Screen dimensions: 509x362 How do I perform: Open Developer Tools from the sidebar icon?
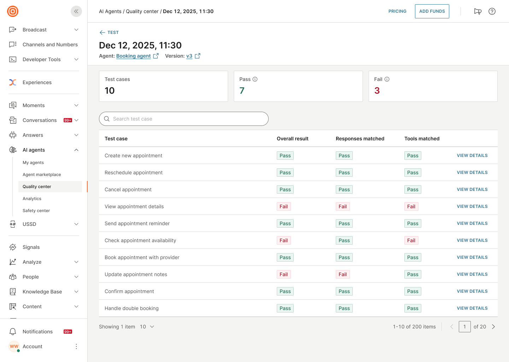pyautogui.click(x=13, y=59)
